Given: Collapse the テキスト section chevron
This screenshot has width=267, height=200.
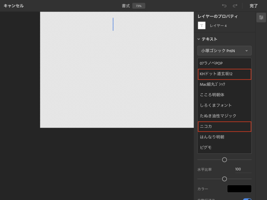Looking at the screenshot, I should (199, 39).
